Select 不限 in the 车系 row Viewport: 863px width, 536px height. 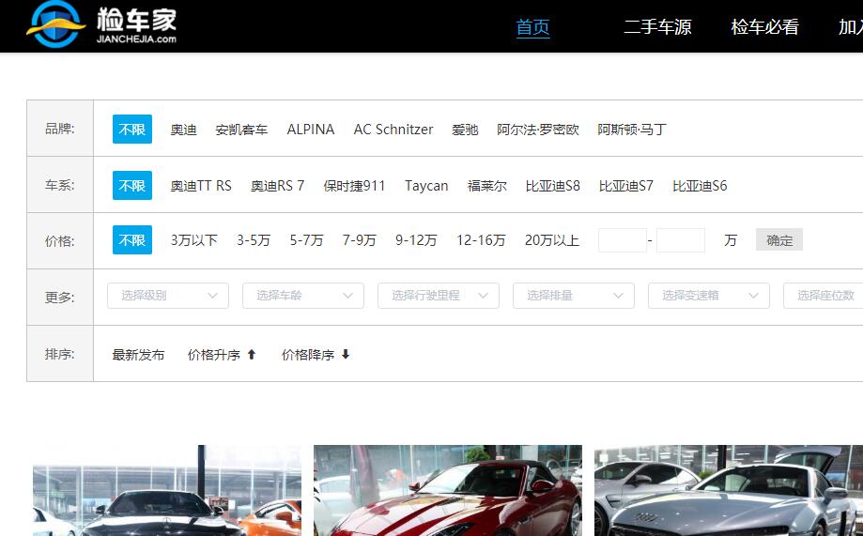(132, 186)
